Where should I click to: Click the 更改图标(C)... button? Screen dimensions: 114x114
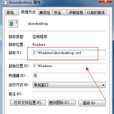point(62,103)
